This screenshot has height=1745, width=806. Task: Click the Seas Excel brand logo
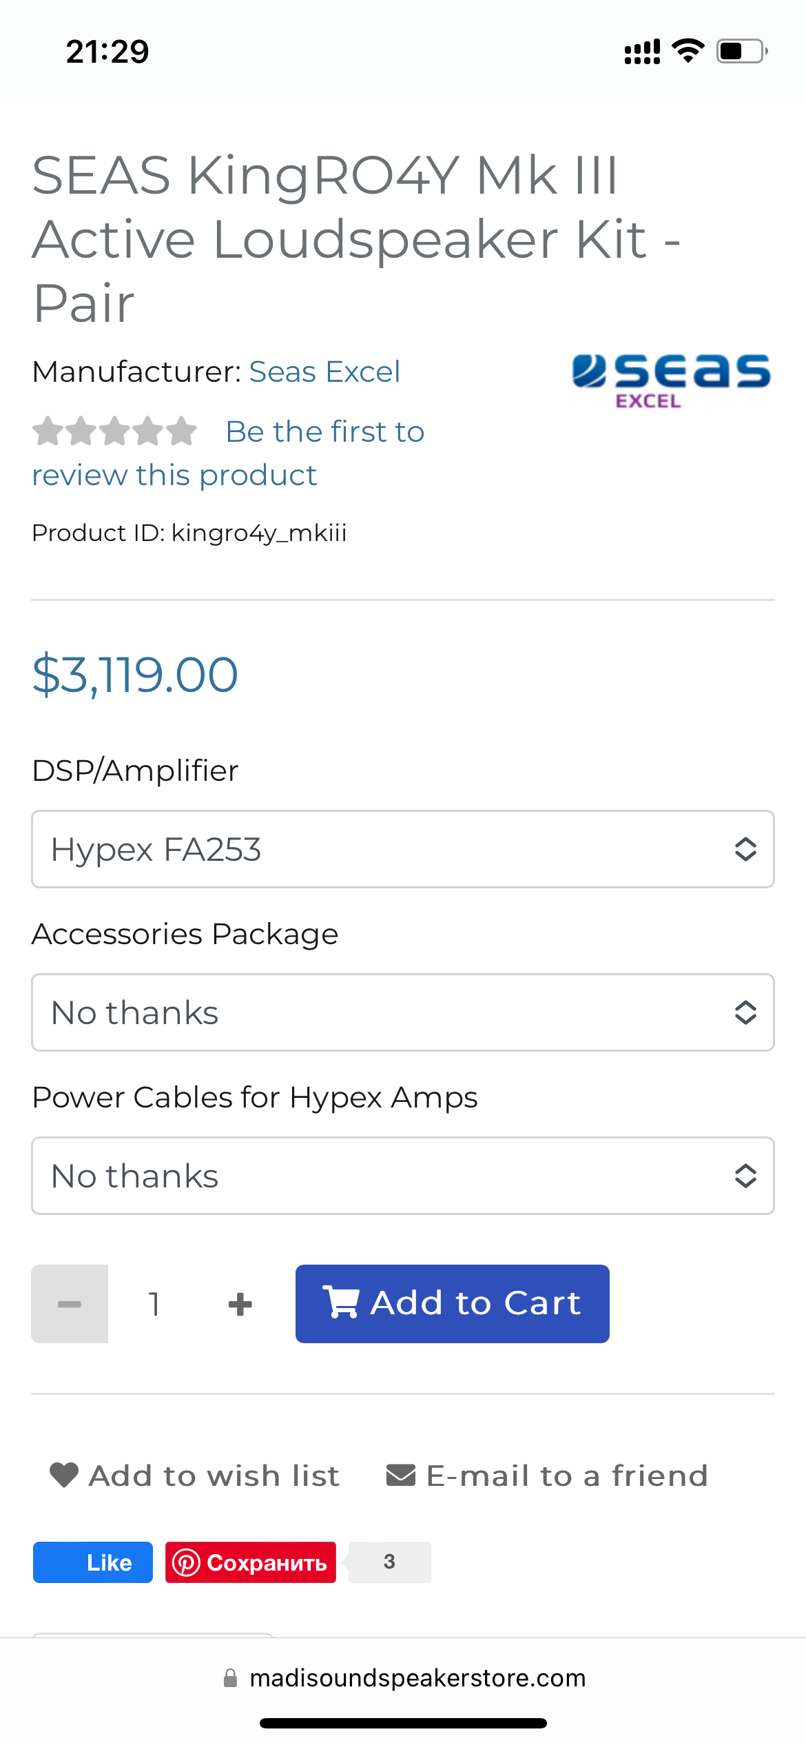[670, 380]
